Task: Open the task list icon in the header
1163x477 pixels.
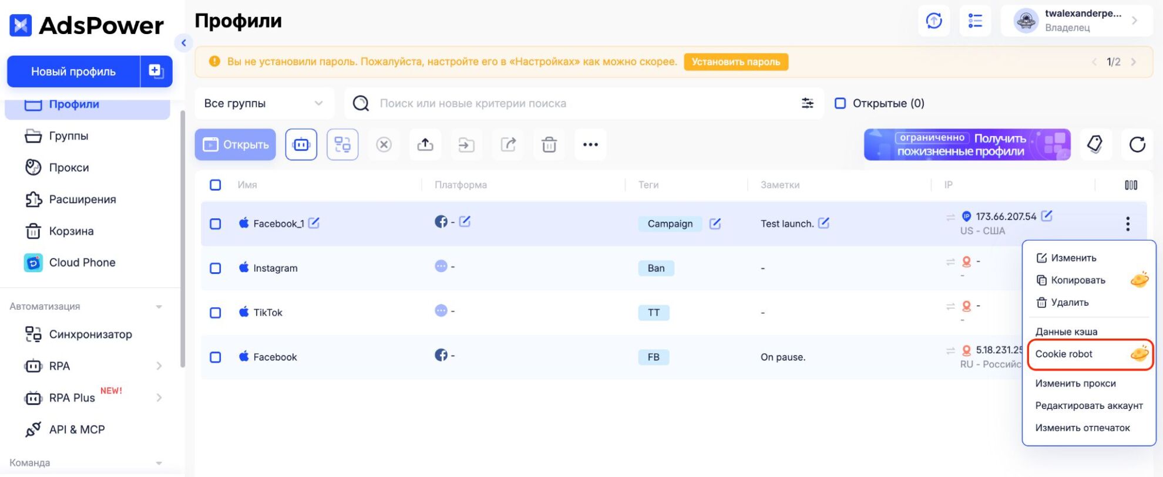Action: [975, 21]
